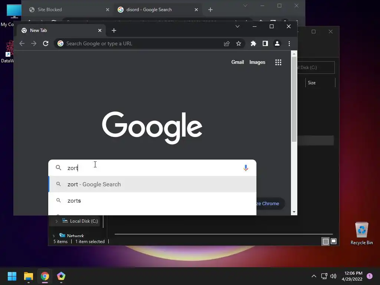Open network status tray icon
The height and width of the screenshot is (285, 380).
324,276
